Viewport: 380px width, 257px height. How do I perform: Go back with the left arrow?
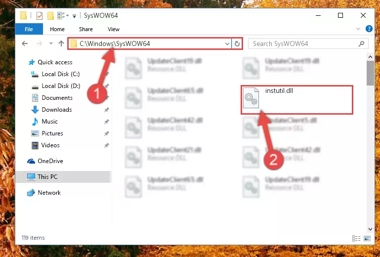[x=25, y=43]
